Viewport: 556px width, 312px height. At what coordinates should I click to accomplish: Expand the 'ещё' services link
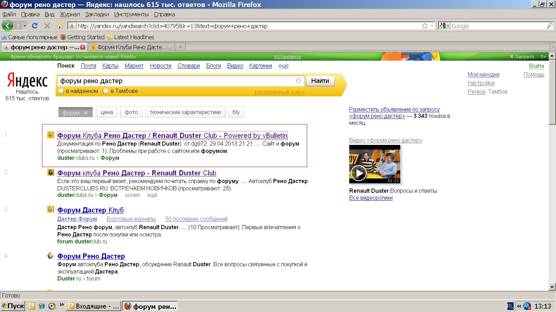(x=284, y=66)
